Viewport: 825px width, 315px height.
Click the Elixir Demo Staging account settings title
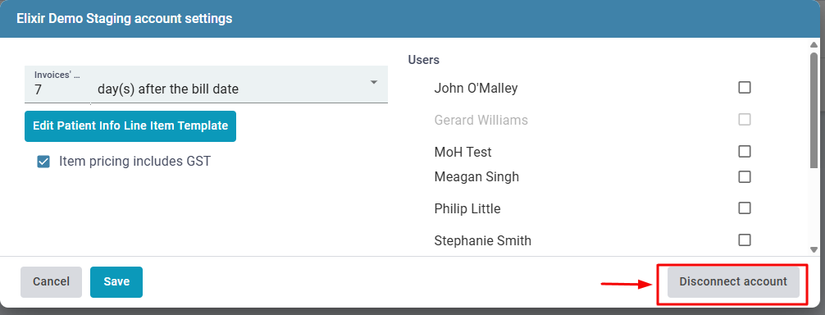tap(124, 19)
